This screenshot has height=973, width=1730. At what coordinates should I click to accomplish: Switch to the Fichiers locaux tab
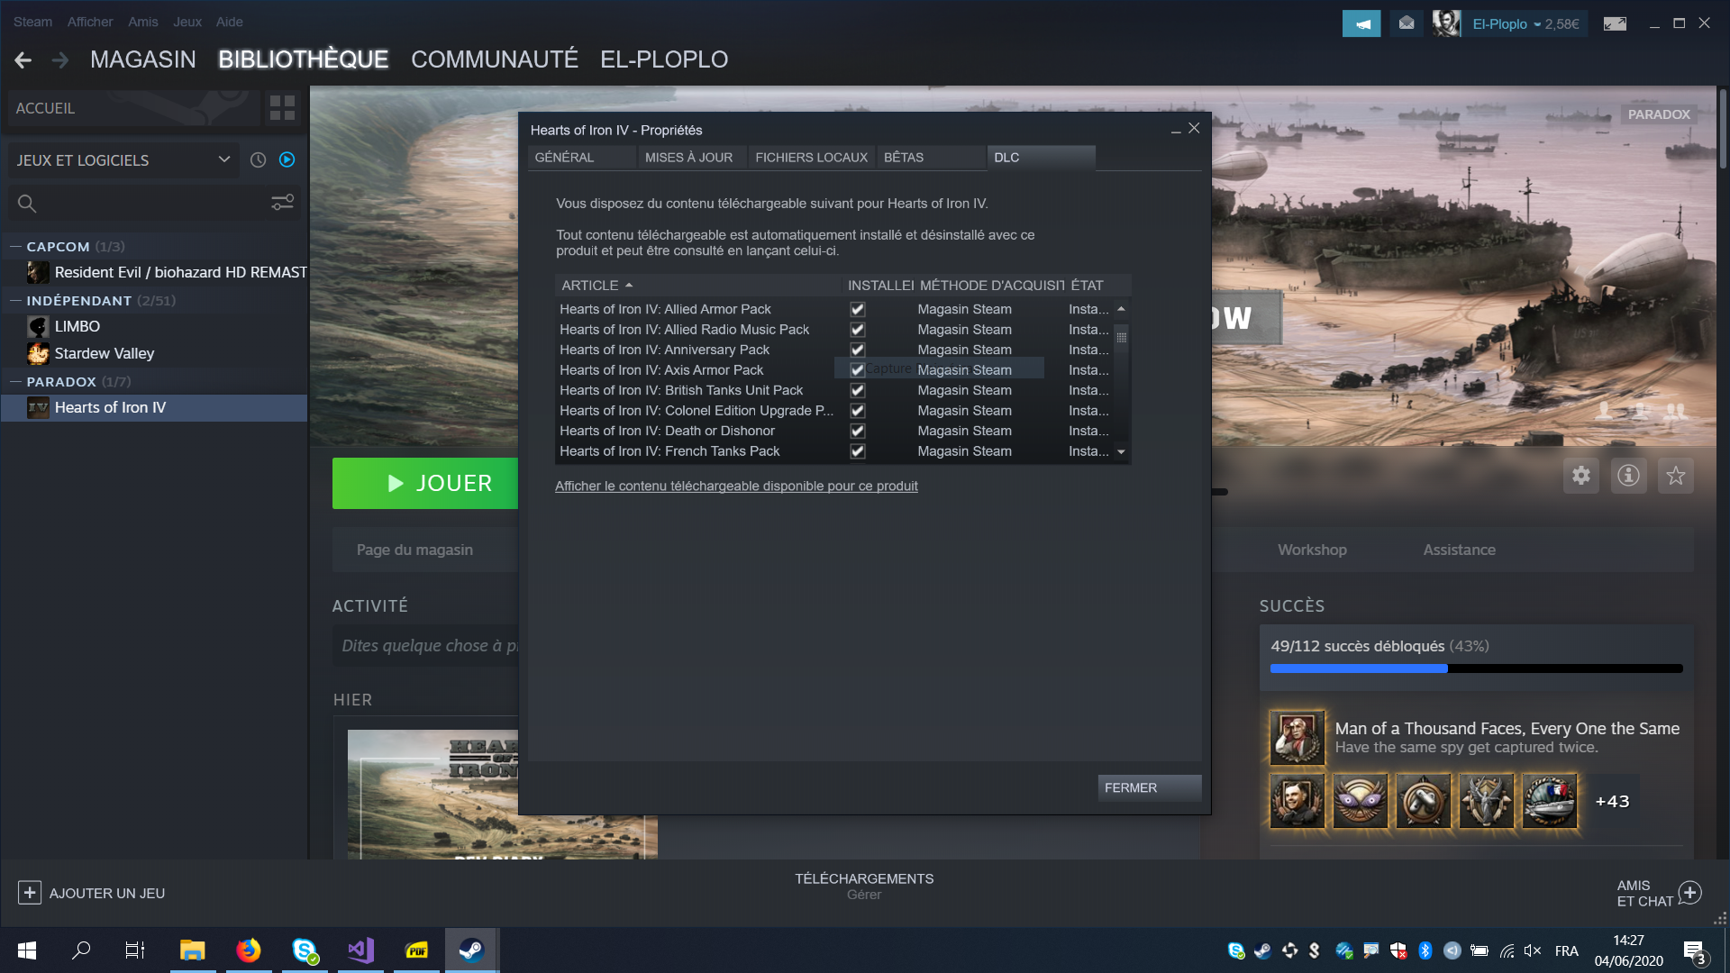pos(811,158)
